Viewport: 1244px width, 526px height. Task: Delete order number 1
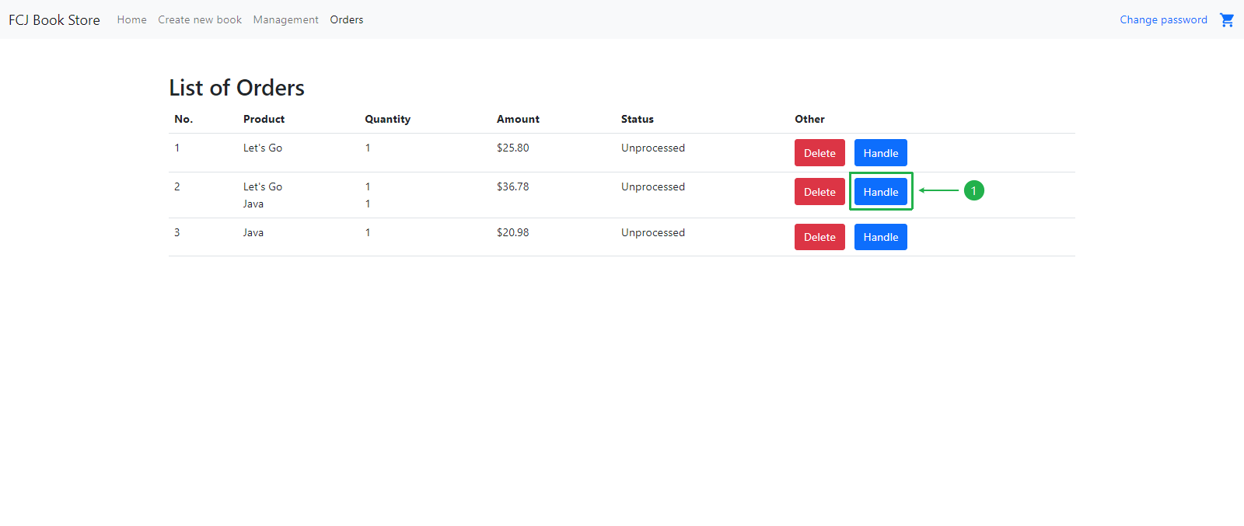[x=819, y=153]
